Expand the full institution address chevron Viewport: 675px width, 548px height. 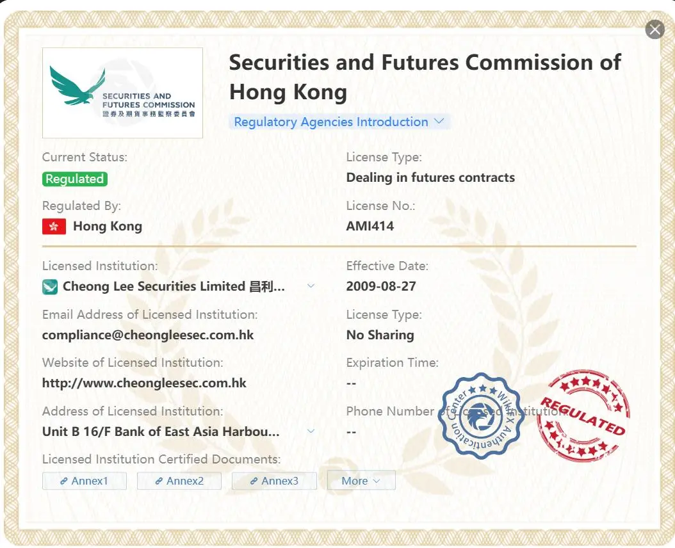pos(311,431)
